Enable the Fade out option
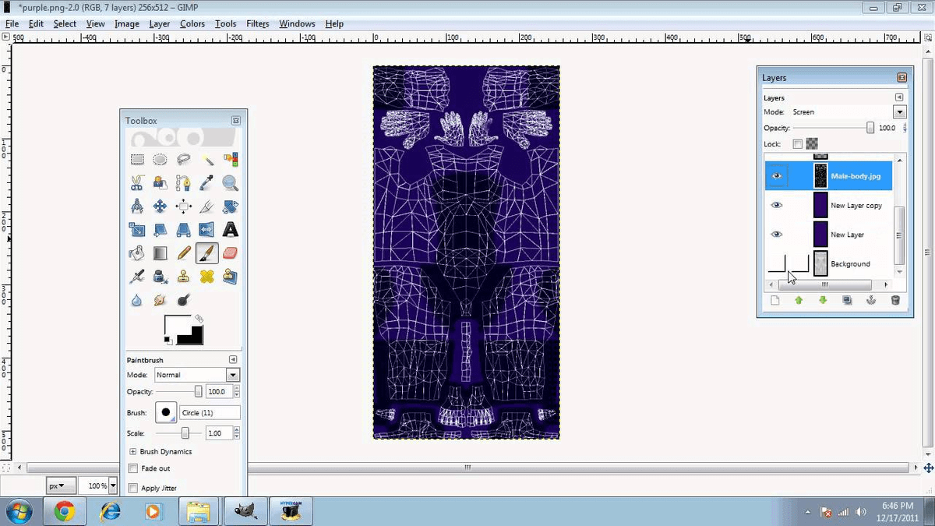 coord(133,468)
